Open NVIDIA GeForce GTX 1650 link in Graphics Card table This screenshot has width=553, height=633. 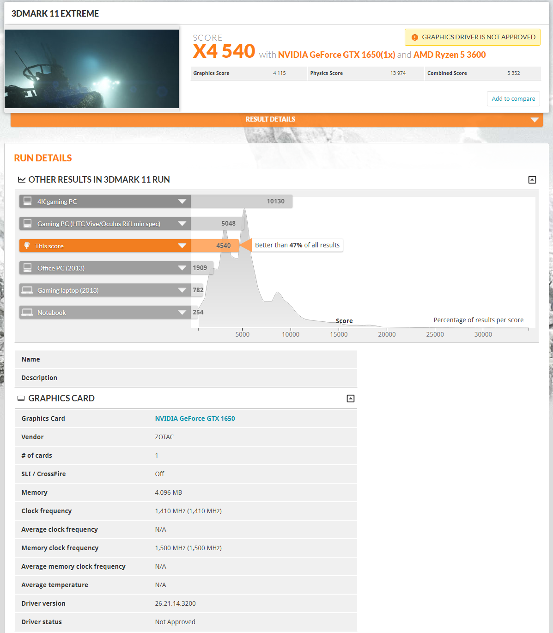195,418
